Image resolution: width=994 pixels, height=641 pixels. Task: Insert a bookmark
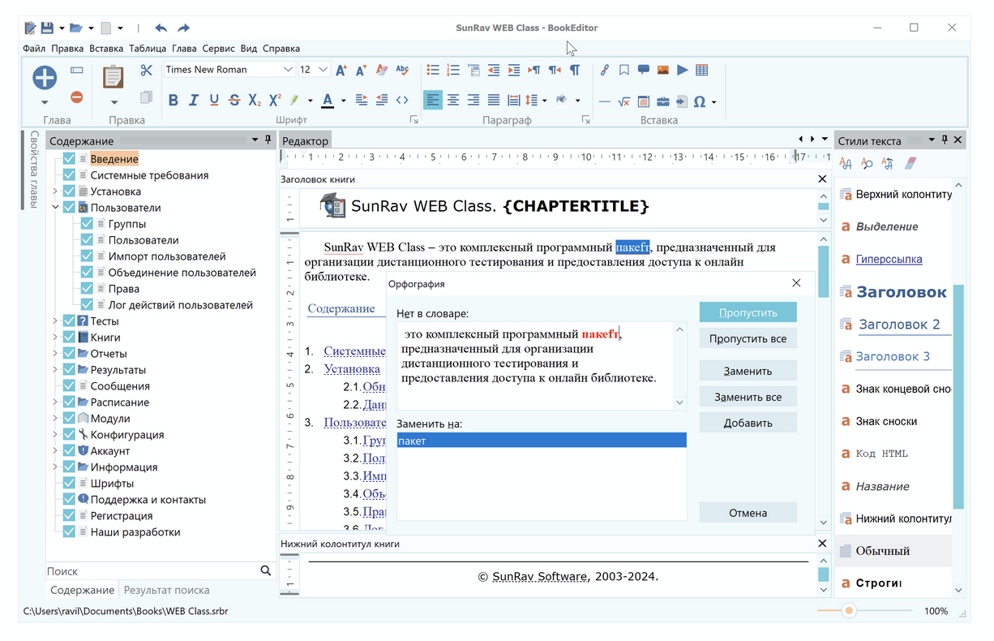[623, 70]
